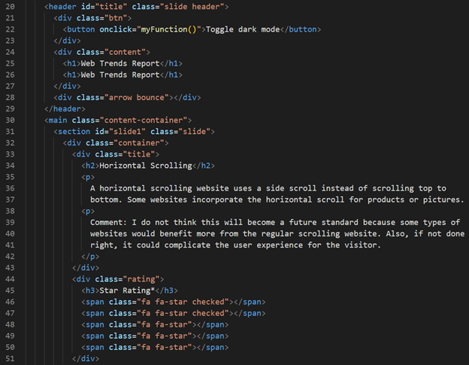Image resolution: width=469 pixels, height=365 pixels.
Task: Click the closing div tag on line 51
Action: point(86,358)
